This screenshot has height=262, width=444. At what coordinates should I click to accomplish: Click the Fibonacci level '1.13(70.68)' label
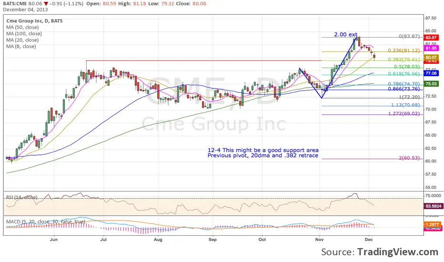point(405,105)
